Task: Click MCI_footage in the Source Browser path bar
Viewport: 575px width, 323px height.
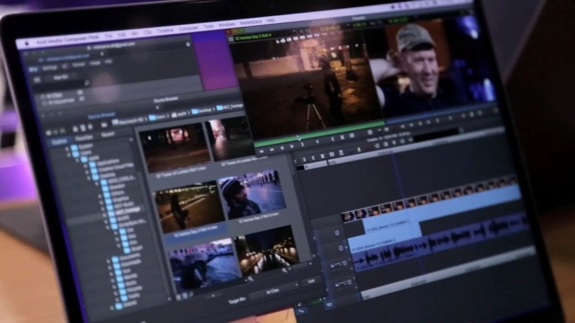Action: pos(230,107)
